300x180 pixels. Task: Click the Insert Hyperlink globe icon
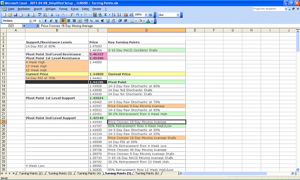(100, 15)
